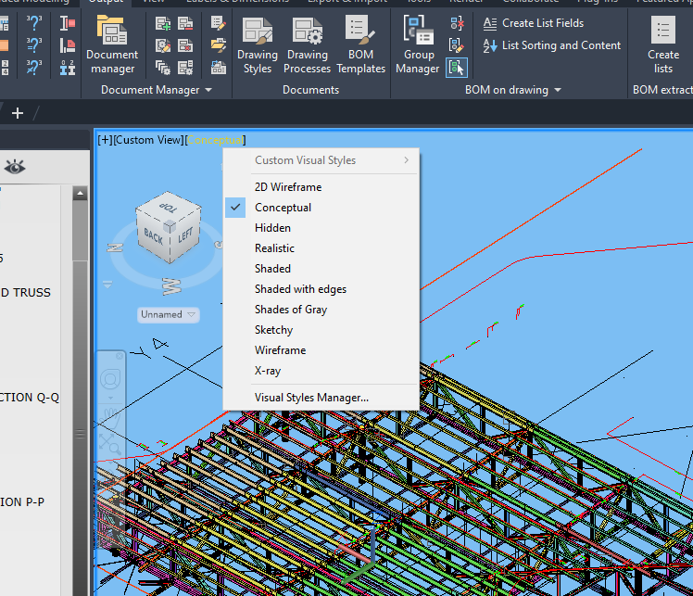This screenshot has height=596, width=693.
Task: Click viewport [+] controls menu
Action: click(106, 140)
